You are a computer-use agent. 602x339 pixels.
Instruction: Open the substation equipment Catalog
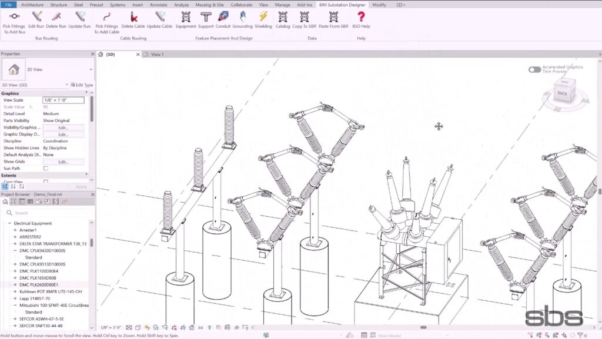[283, 24]
